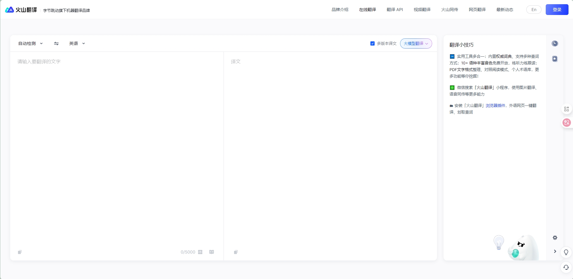The height and width of the screenshot is (279, 573).
Task: Open the 翻译 API menu item
Action: [x=395, y=10]
